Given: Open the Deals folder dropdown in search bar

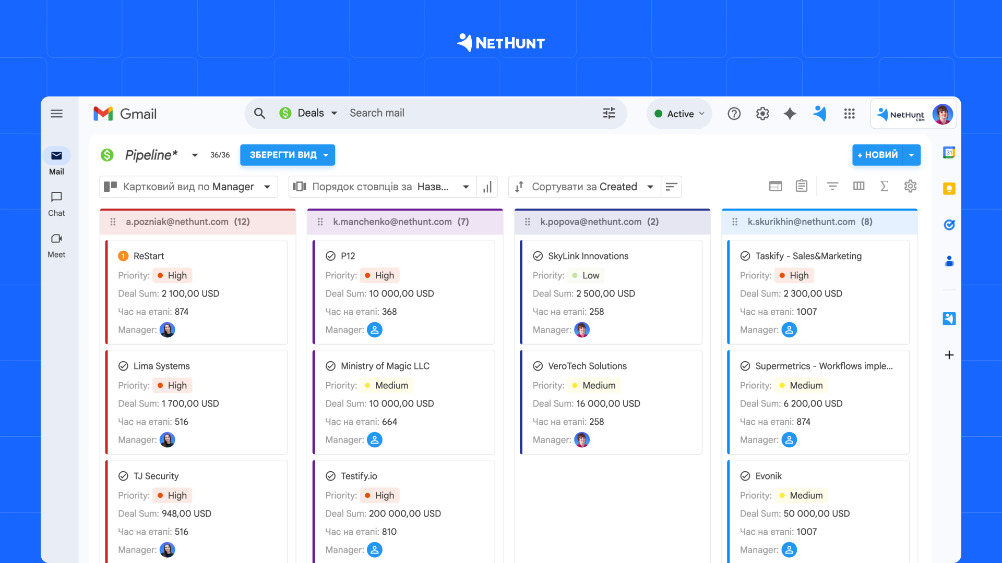Looking at the screenshot, I should (308, 113).
